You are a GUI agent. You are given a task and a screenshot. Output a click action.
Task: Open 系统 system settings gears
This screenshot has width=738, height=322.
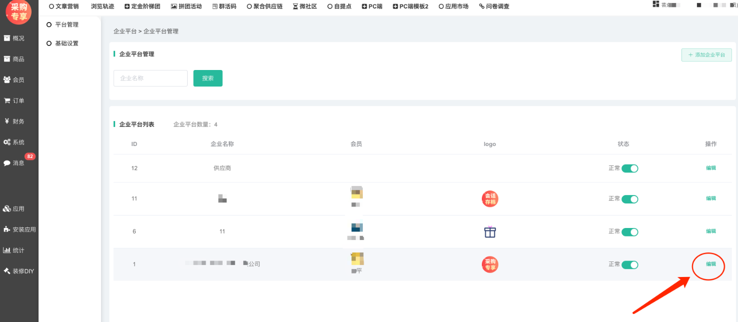pos(15,142)
